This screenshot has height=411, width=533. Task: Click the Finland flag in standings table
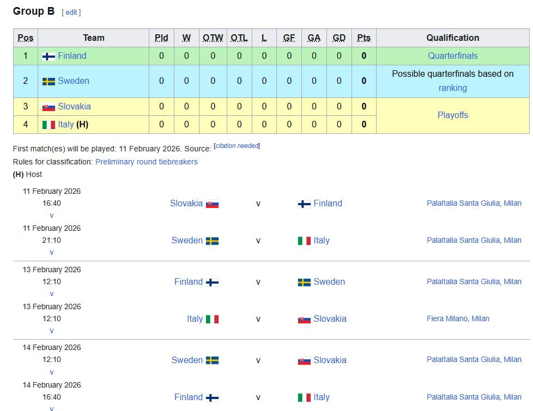[49, 56]
